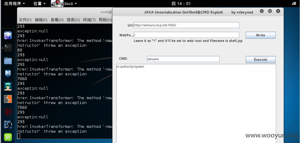Click the Write button
Viewport: 300px width, 143px height.
coord(261,35)
